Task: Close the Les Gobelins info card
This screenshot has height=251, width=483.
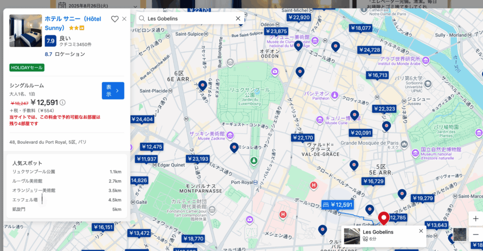Action: (421, 231)
